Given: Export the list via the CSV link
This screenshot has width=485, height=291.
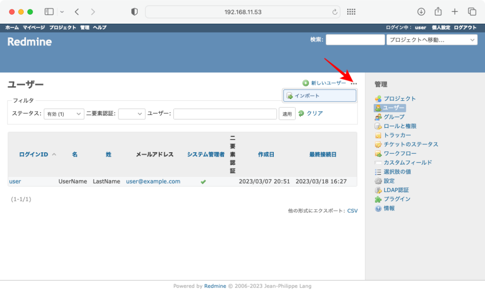Looking at the screenshot, I should [x=352, y=211].
